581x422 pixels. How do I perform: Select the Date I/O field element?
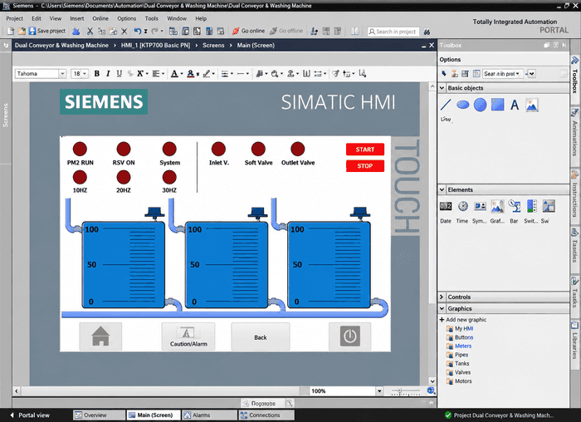click(446, 206)
